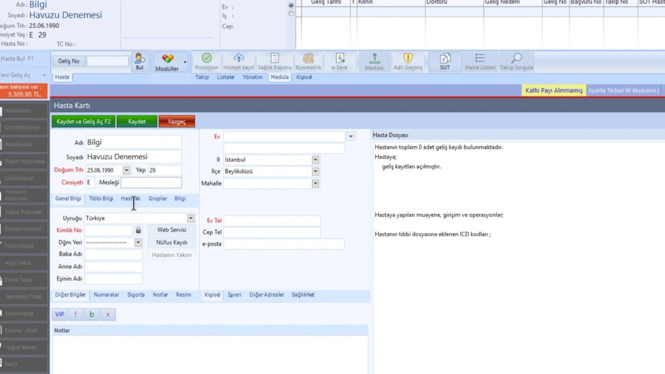Switch to the Medula ribbon tab

tap(280, 77)
